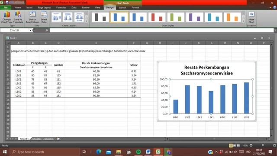277x156 pixels.
Task: Open the Page Layout tab
Action: (x=44, y=8)
